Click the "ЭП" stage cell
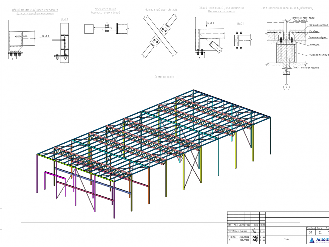Image resolution: width=329 pixels, height=247 pixels. click(x=310, y=232)
